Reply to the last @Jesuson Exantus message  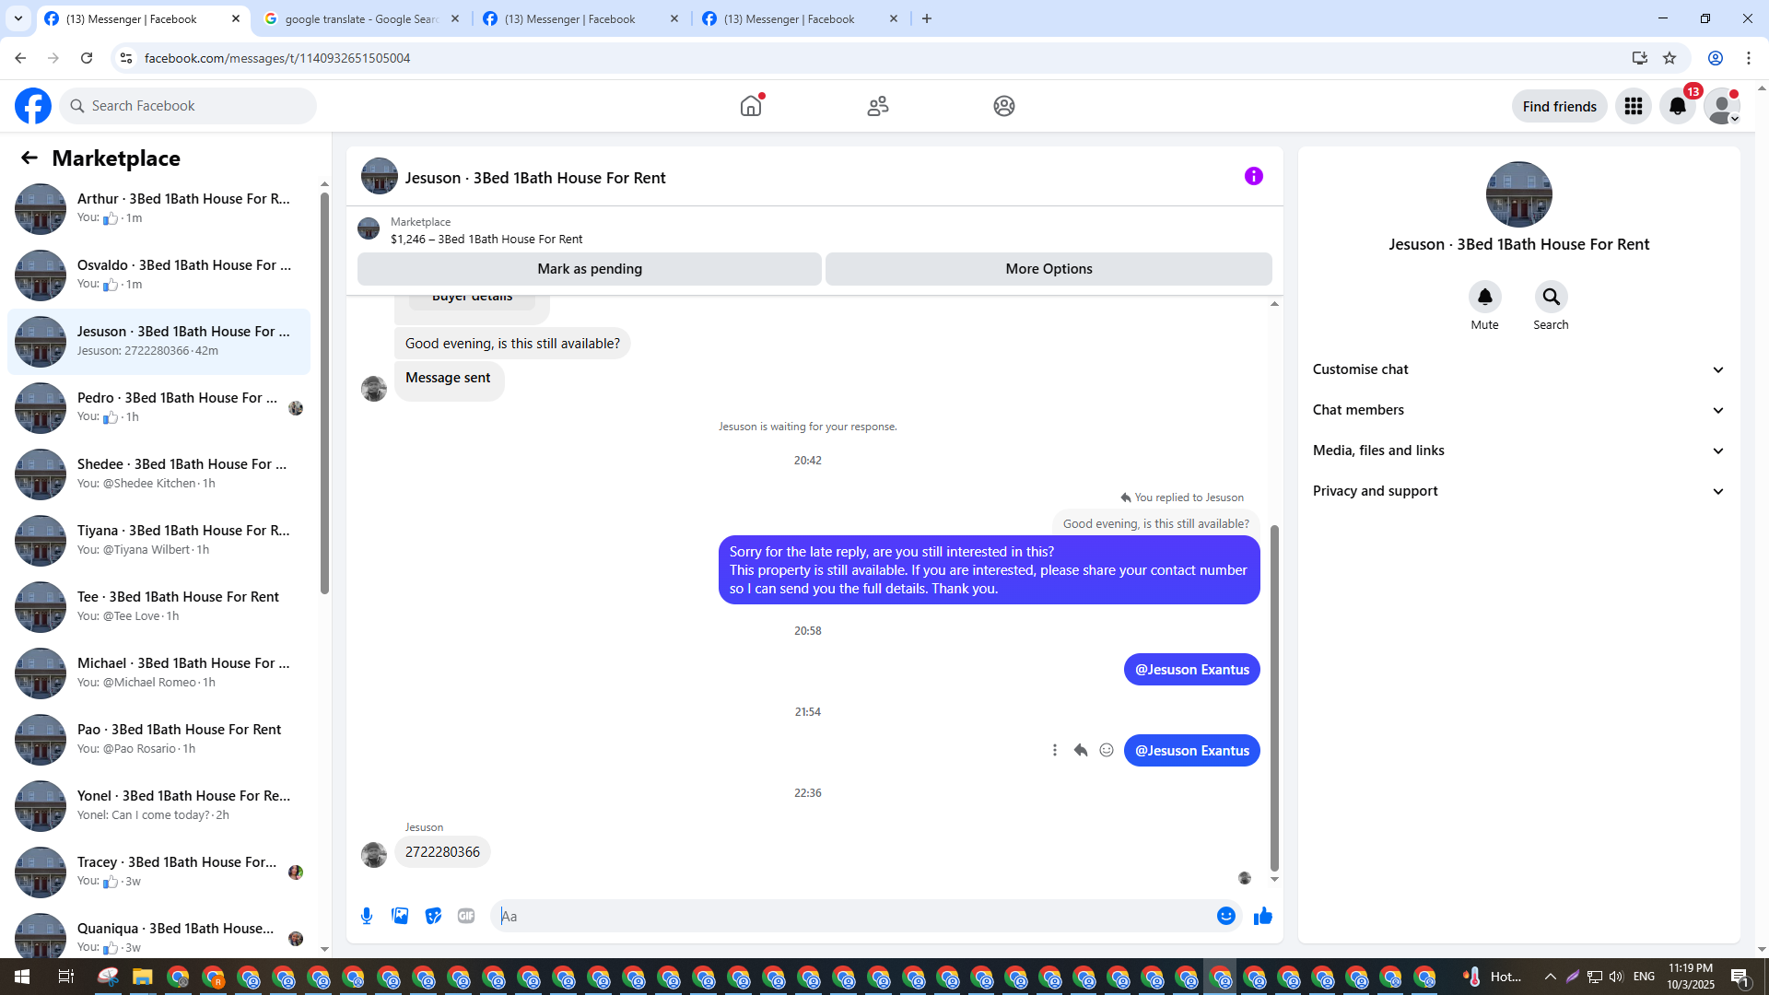1081,750
